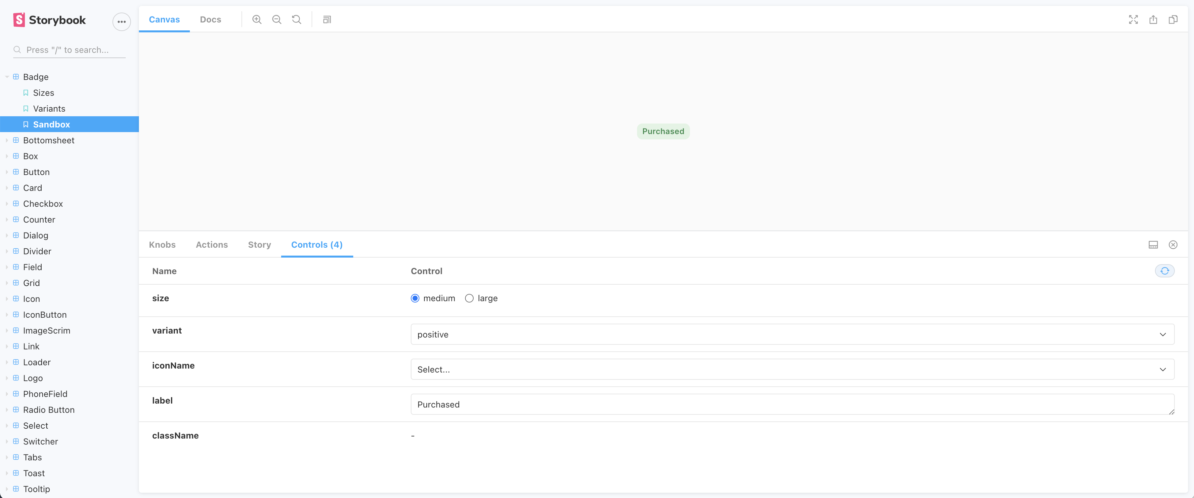Switch to the Docs tab

pyautogui.click(x=210, y=19)
